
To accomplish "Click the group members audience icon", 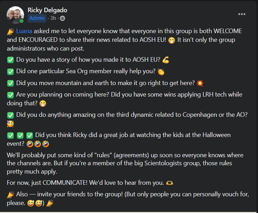I will click(63, 18).
